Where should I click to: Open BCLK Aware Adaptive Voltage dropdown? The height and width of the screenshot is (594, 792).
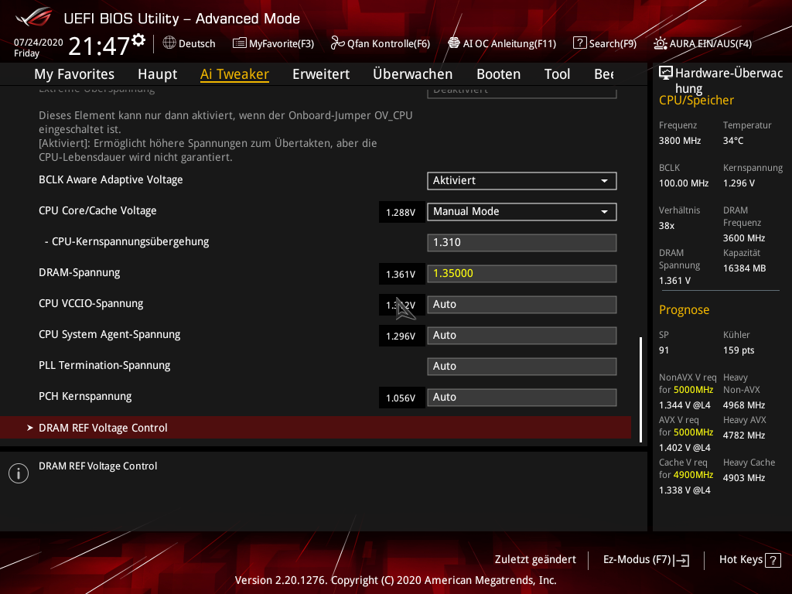(x=522, y=181)
